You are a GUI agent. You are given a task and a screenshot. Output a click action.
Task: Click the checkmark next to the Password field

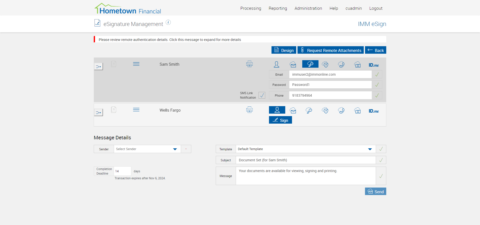tap(377, 85)
